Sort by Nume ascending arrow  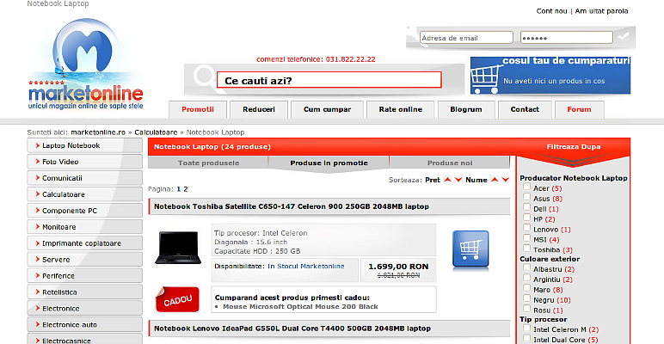[x=495, y=180]
